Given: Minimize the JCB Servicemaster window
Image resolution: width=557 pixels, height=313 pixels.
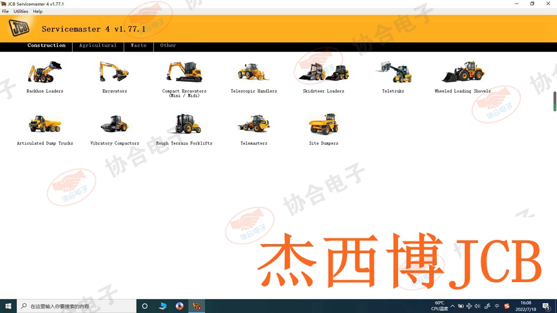Looking at the screenshot, I should 516,4.
